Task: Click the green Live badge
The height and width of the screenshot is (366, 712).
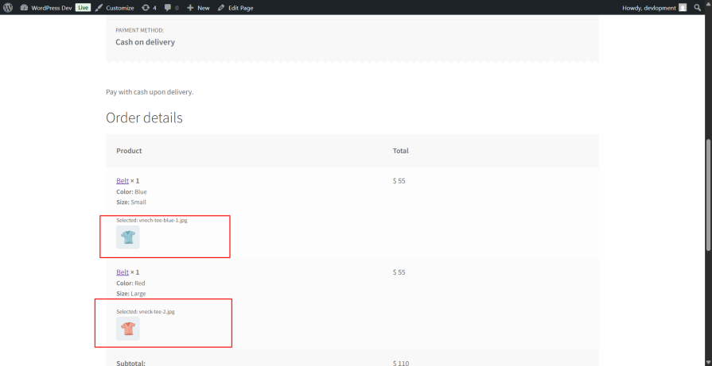Action: point(83,8)
